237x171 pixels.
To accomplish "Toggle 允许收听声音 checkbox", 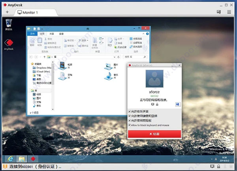I will (129, 112).
